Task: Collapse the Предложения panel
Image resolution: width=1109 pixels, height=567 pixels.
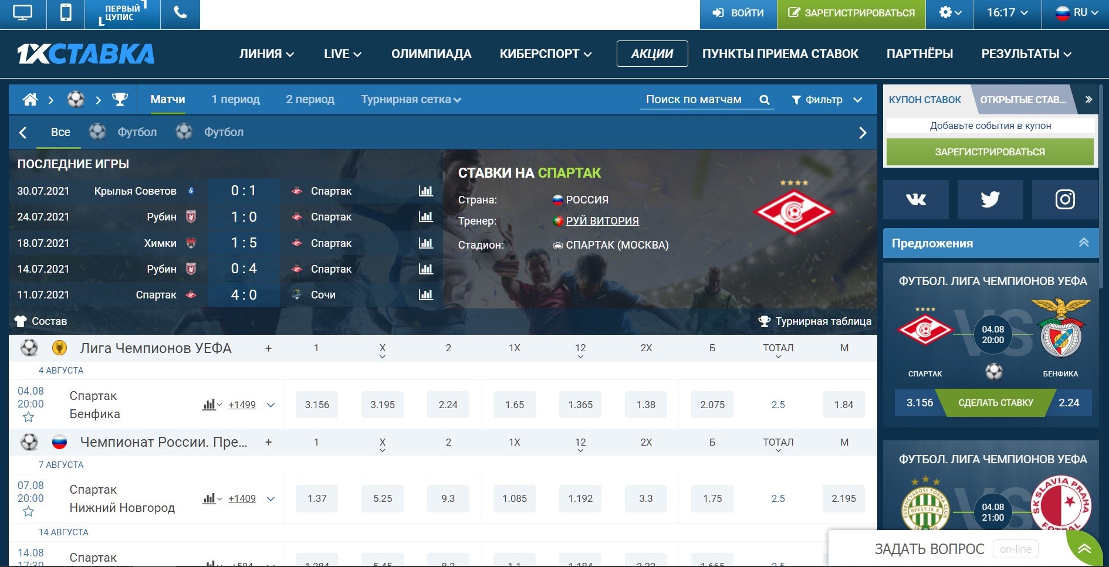Action: point(1084,243)
